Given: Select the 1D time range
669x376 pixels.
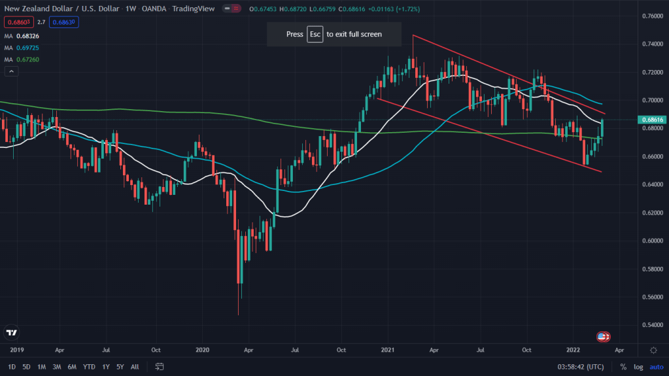Looking at the screenshot, I should [11, 367].
